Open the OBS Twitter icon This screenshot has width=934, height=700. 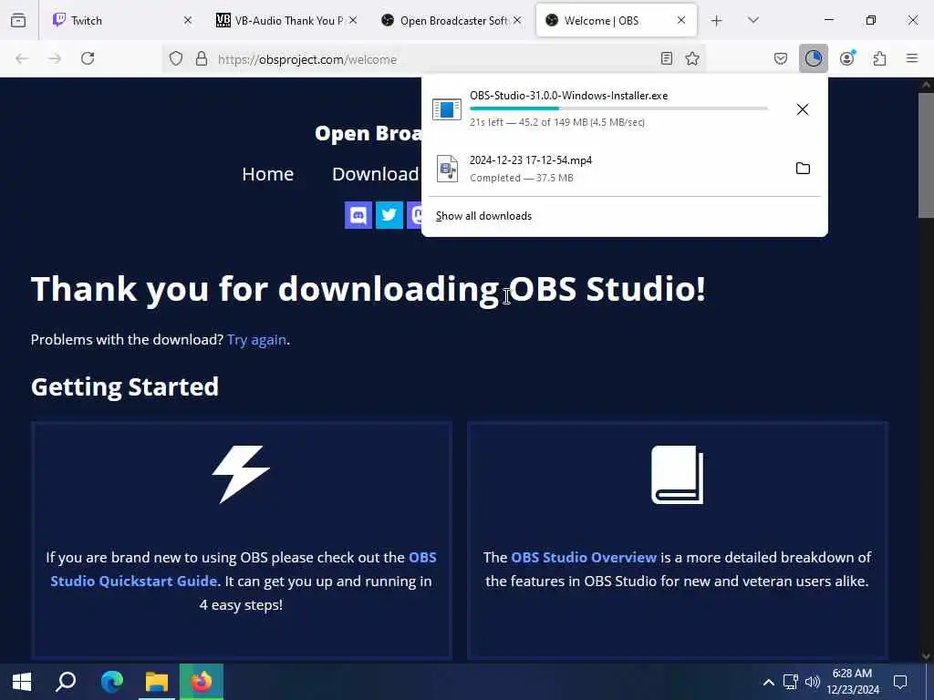[x=389, y=215]
